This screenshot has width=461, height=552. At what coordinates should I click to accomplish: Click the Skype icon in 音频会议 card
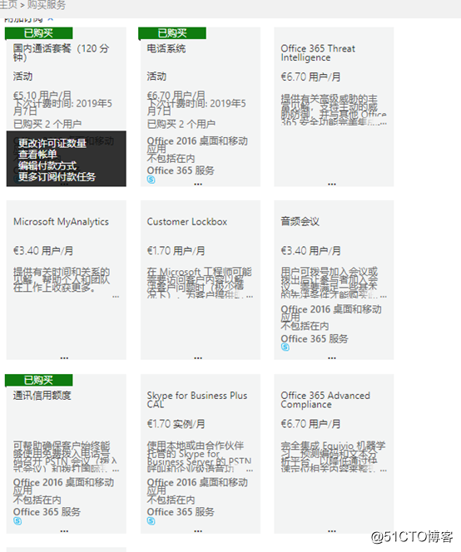(285, 347)
